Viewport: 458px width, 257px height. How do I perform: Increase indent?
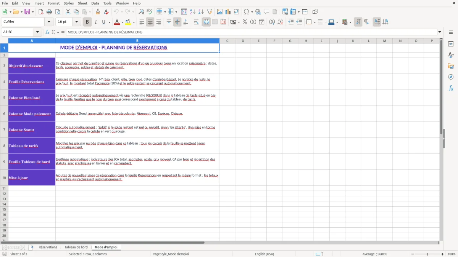point(291,22)
